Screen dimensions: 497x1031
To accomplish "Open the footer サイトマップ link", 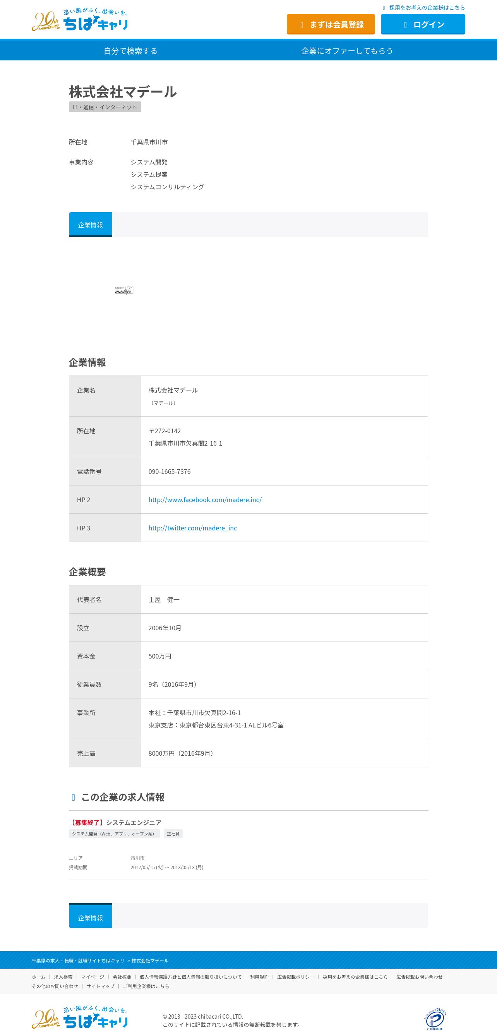I will coord(100,986).
